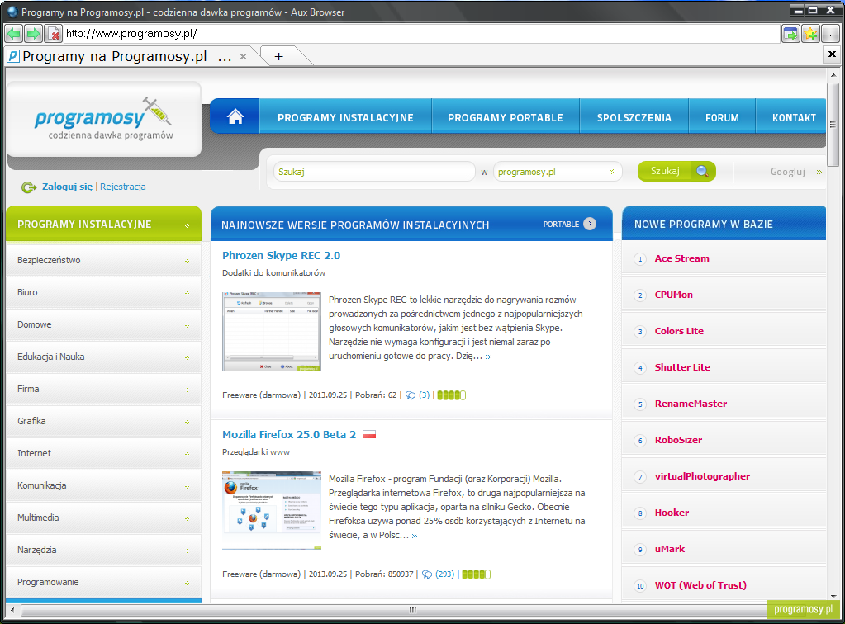Screen dimensions: 845x624
Task: Click the horizontal scrollbar thumb
Action: [x=411, y=610]
